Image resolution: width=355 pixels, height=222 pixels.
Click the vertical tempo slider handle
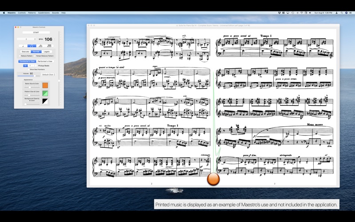point(59,81)
